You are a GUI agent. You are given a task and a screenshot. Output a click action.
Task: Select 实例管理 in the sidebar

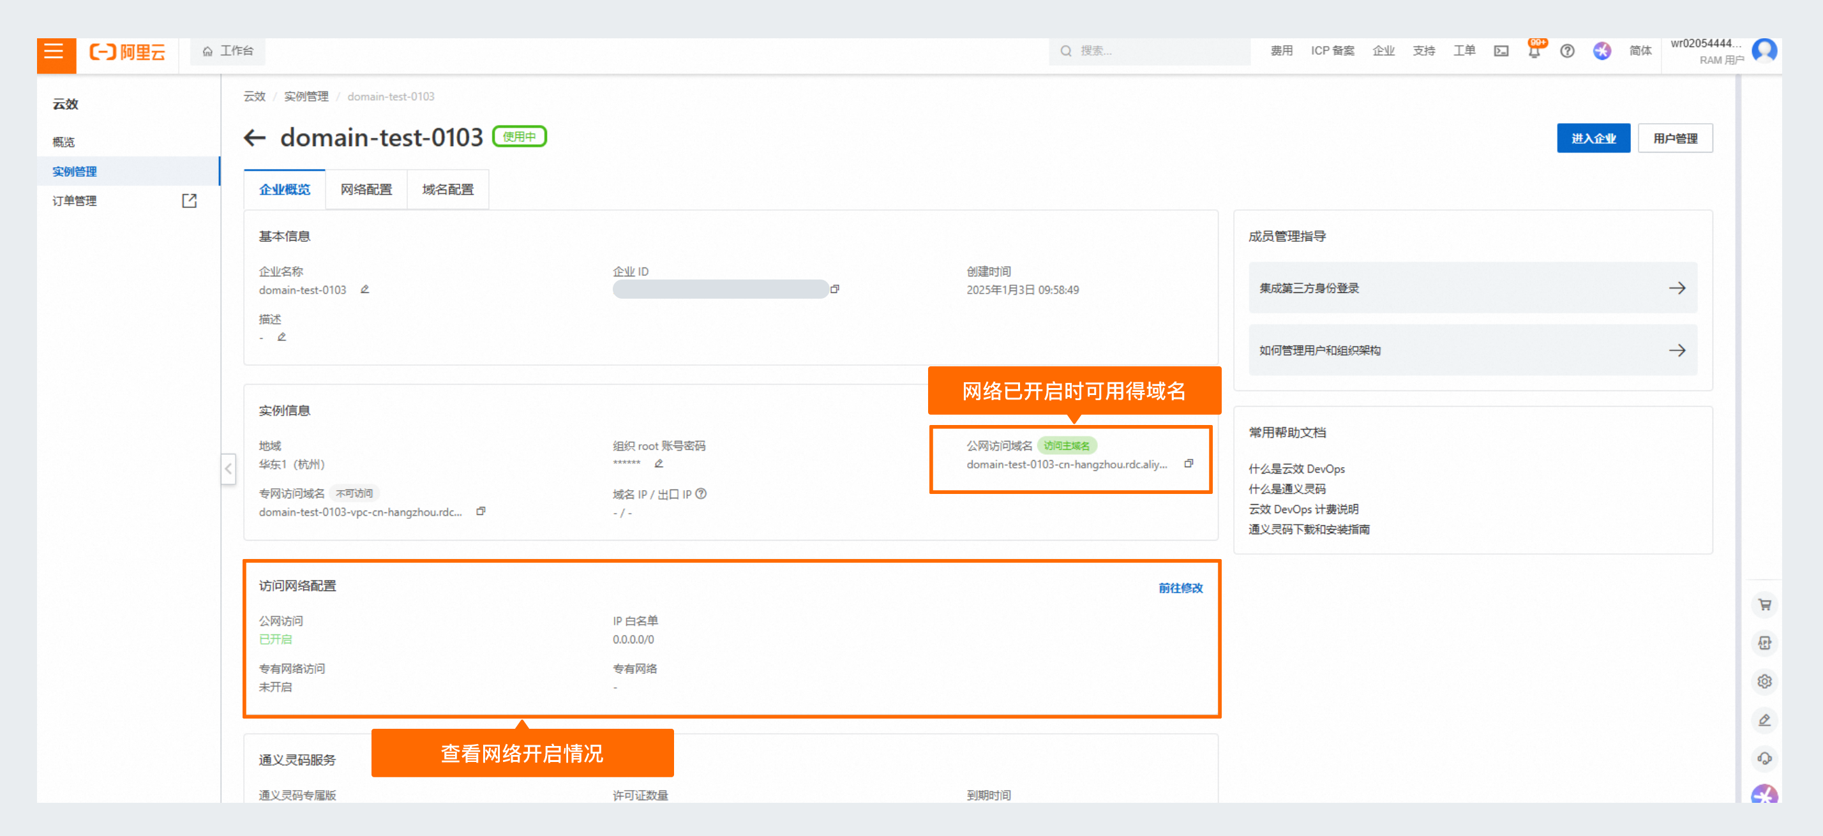pyautogui.click(x=75, y=171)
